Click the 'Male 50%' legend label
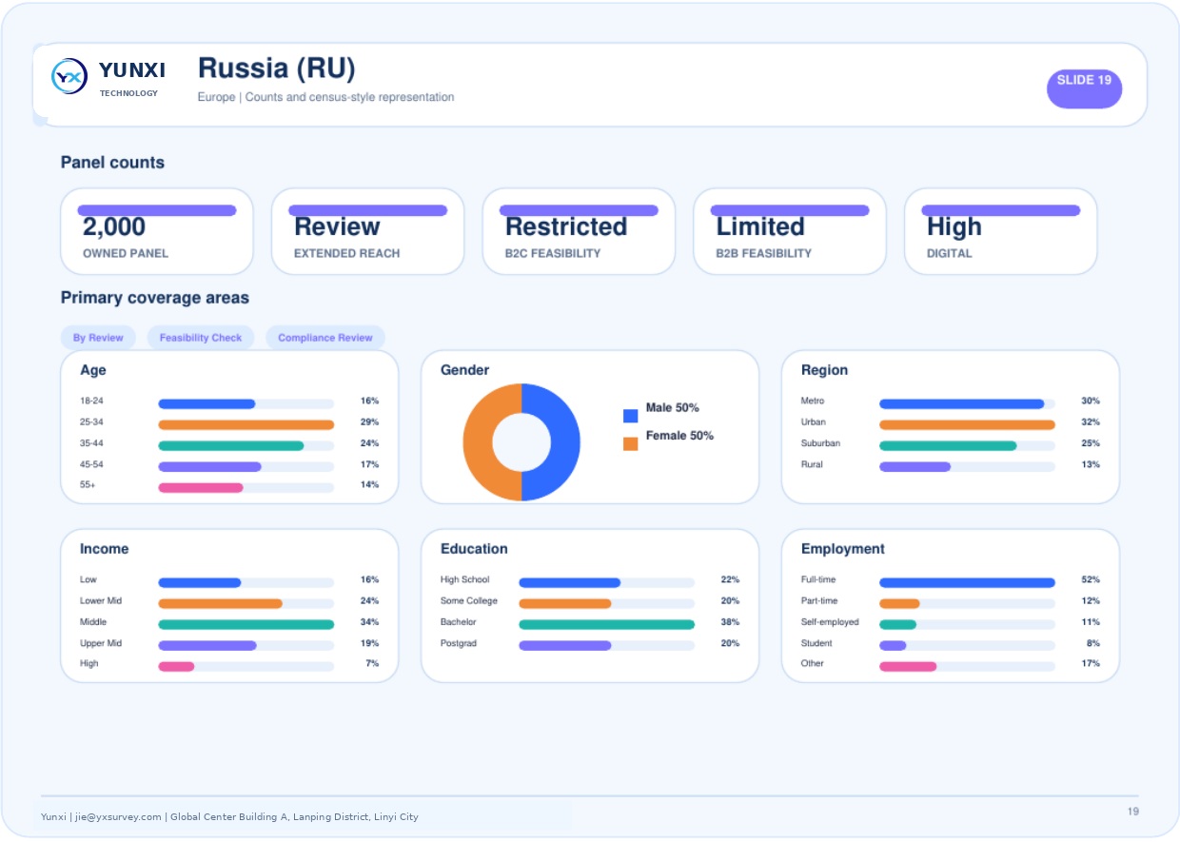Image resolution: width=1180 pixels, height=842 pixels. [673, 408]
